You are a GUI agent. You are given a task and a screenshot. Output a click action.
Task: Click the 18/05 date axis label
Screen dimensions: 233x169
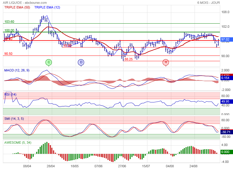pos(75,166)
